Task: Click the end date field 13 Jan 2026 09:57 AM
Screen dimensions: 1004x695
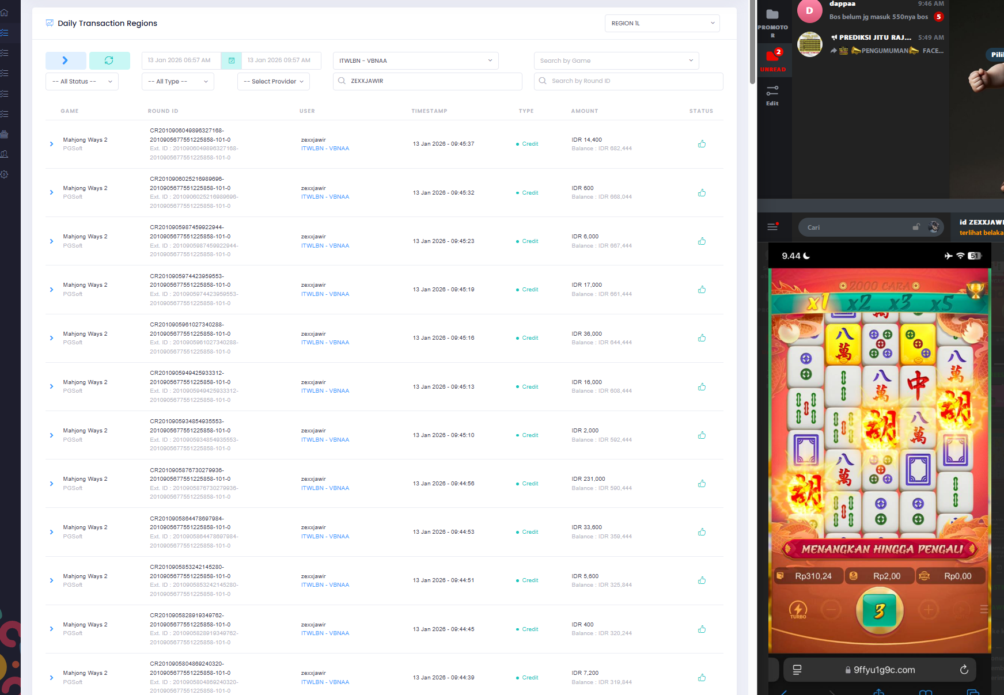Action: [x=281, y=60]
